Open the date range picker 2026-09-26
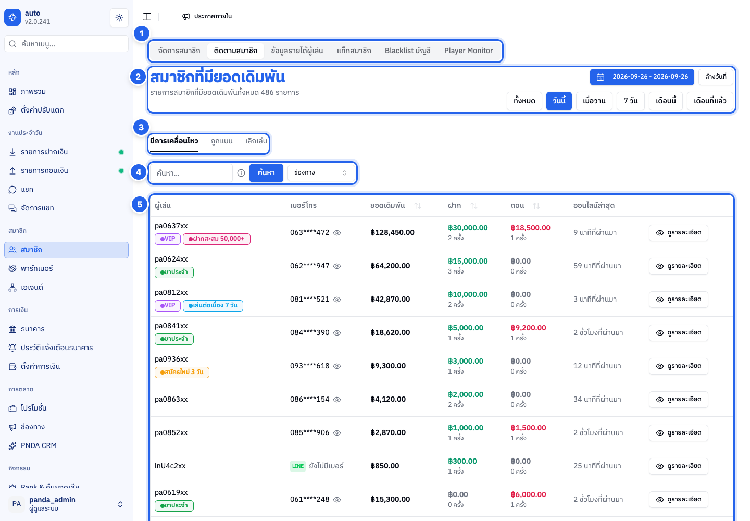This screenshot has width=750, height=521. [642, 77]
